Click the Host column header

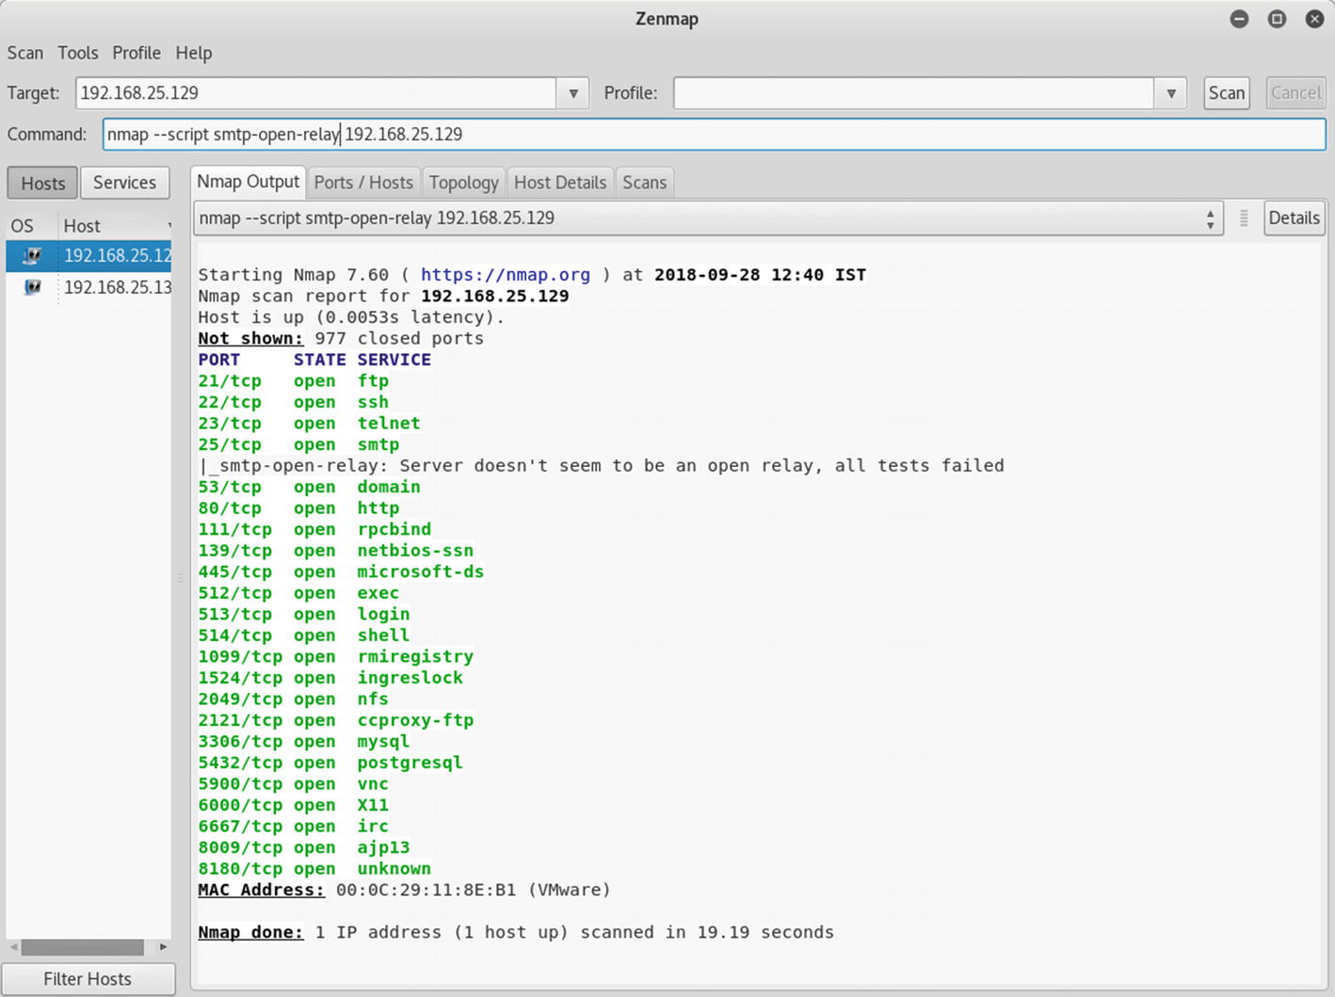coord(115,226)
